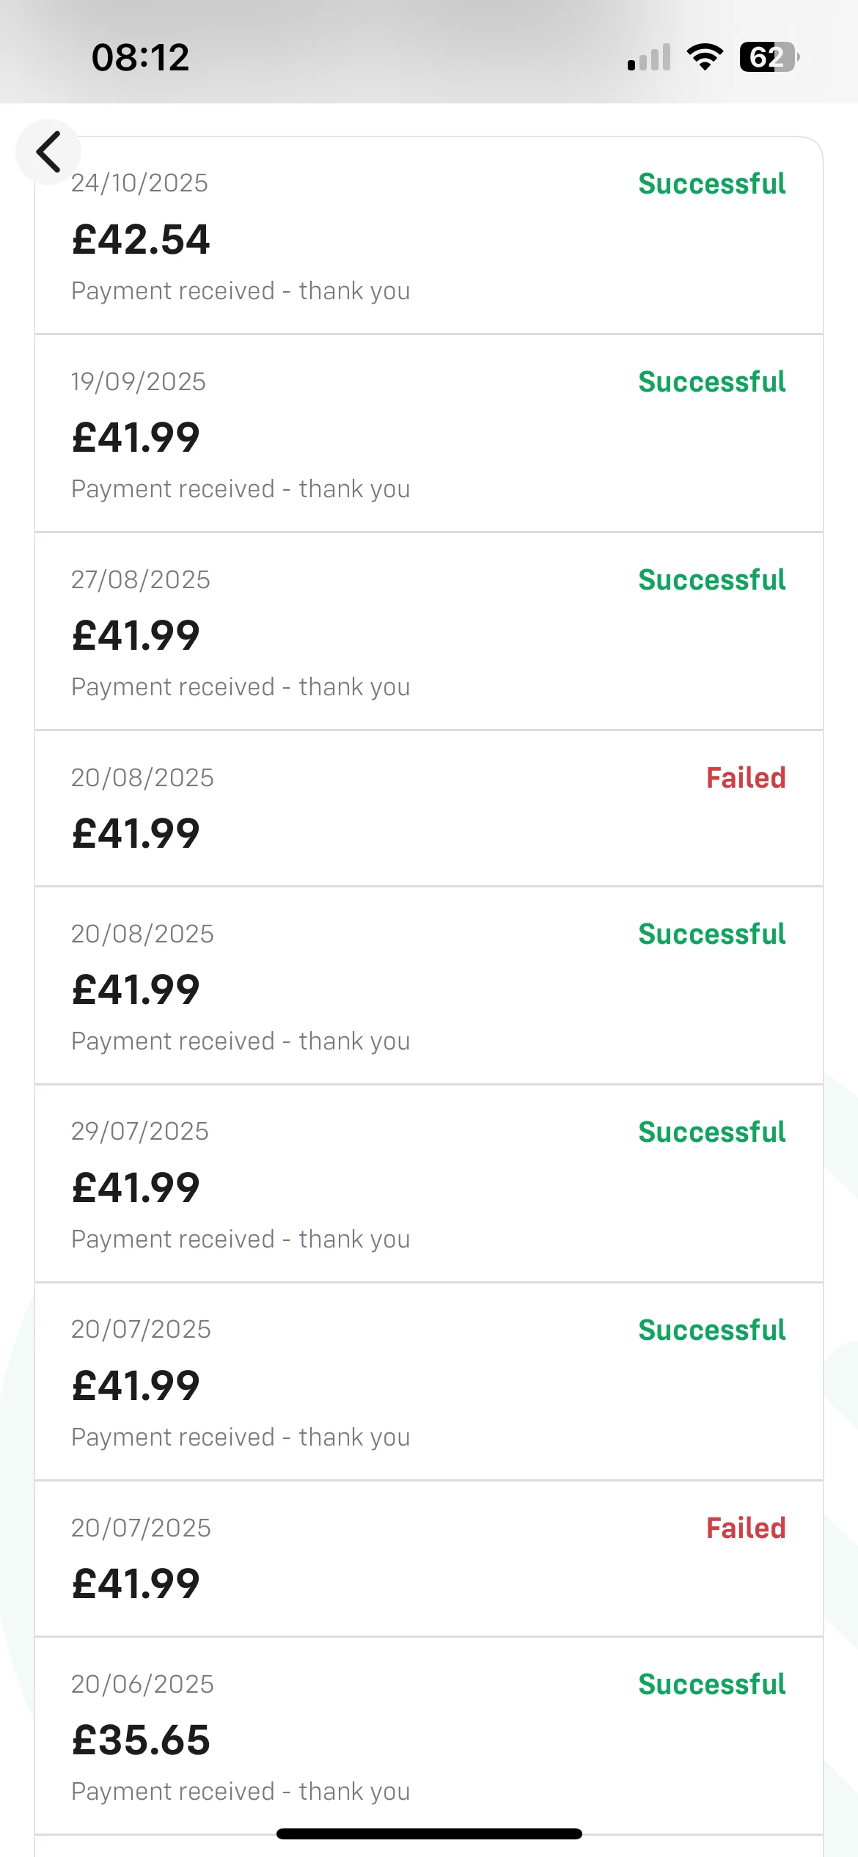This screenshot has width=858, height=1857.
Task: Tap Successful status on 19/09/2025 payment
Action: [711, 381]
